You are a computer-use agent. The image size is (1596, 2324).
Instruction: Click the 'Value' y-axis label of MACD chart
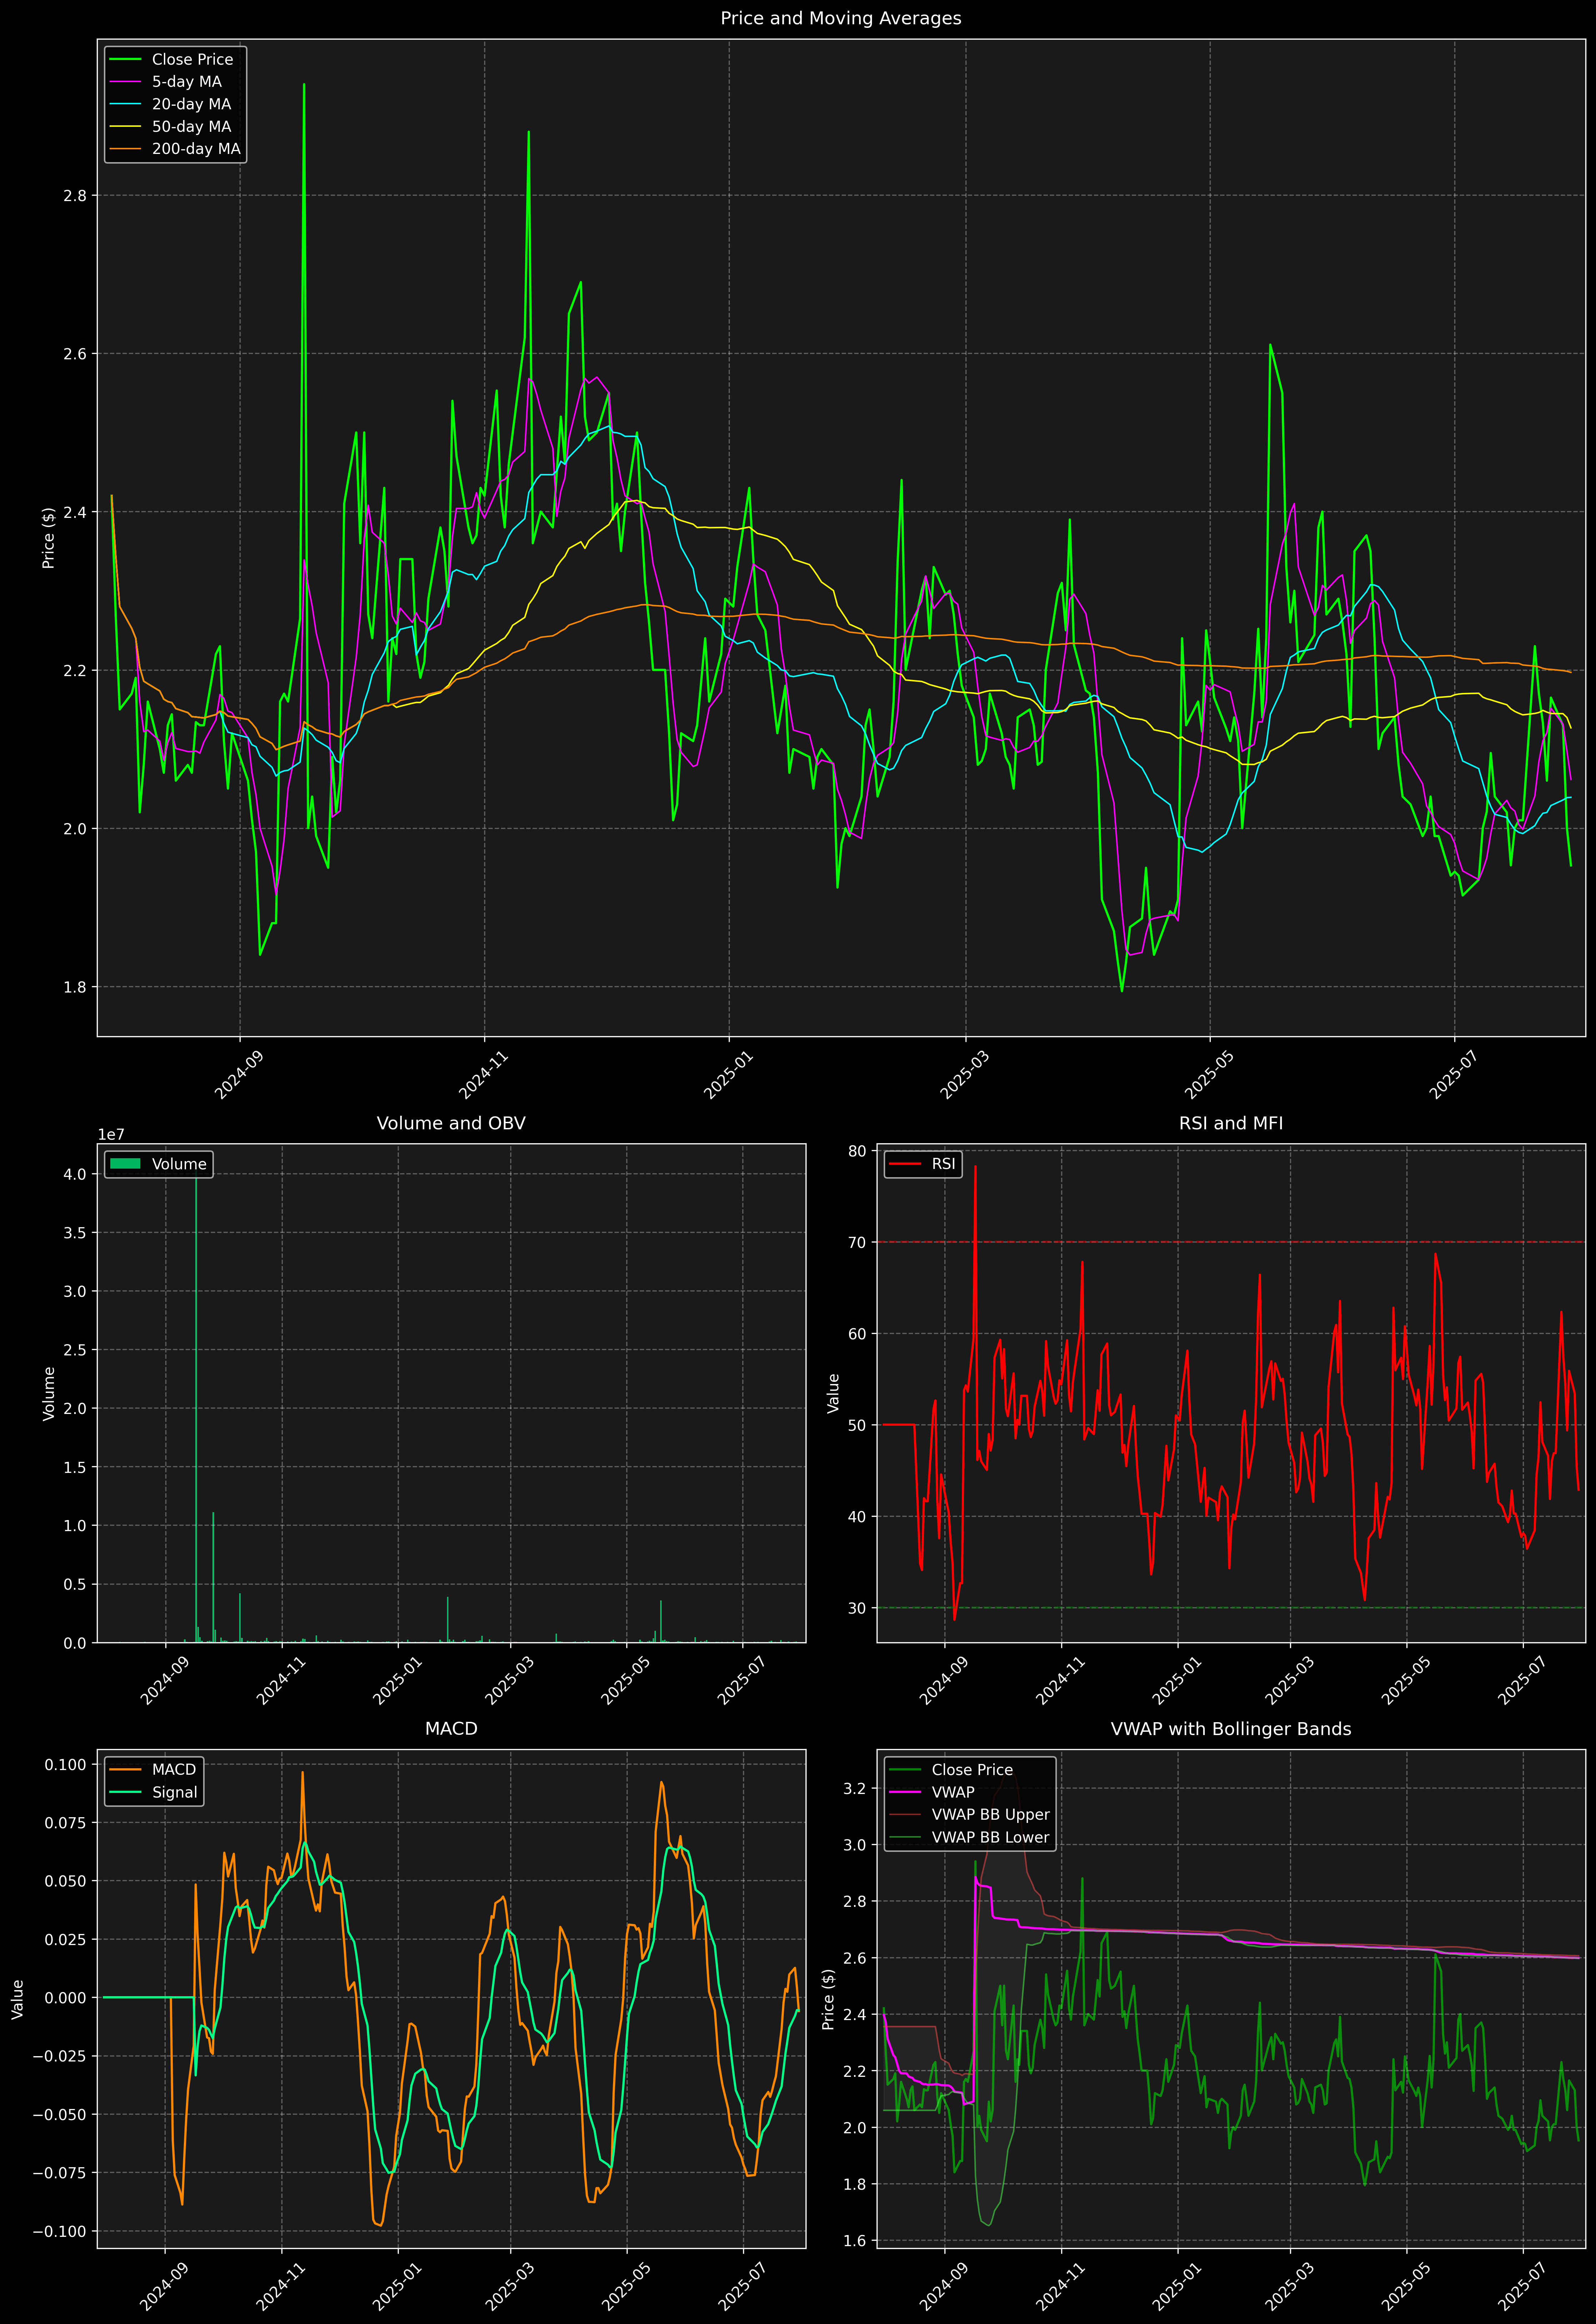pos(18,1999)
